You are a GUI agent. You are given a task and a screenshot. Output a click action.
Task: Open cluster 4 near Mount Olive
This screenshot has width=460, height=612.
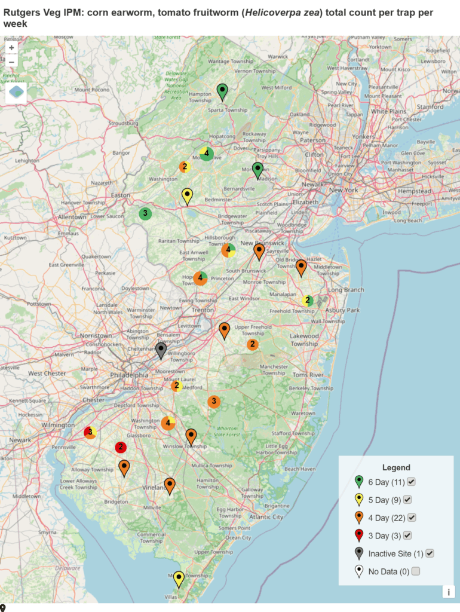click(207, 154)
